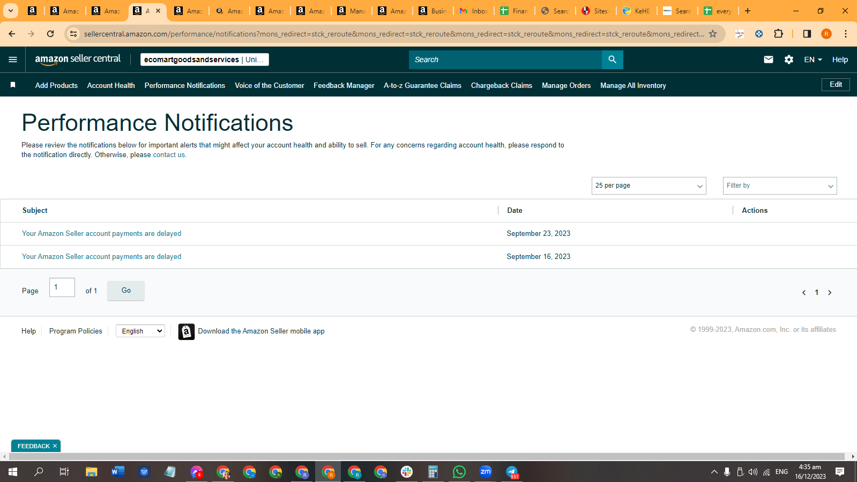Click the browser address bar URL
This screenshot has width=857, height=482.
point(394,34)
